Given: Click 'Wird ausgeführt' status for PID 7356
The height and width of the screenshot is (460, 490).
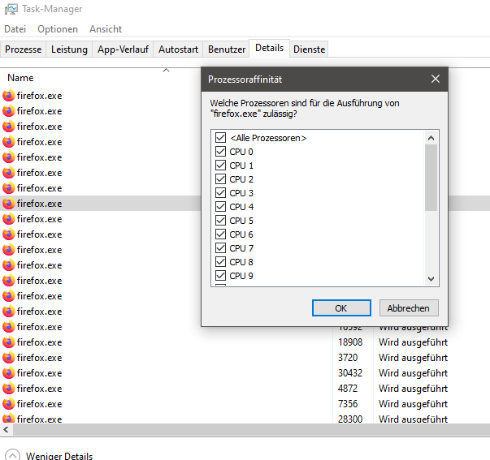Looking at the screenshot, I should 413,404.
